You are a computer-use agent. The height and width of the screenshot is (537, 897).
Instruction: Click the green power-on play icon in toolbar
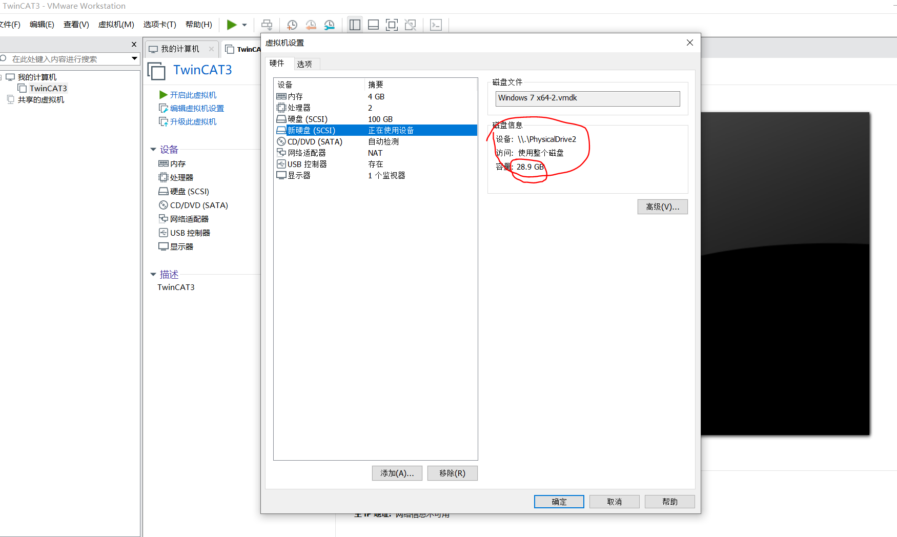point(232,25)
